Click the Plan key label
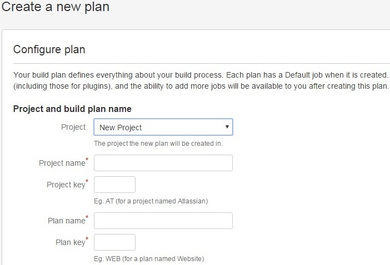This screenshot has width=390, height=265. pyautogui.click(x=71, y=242)
